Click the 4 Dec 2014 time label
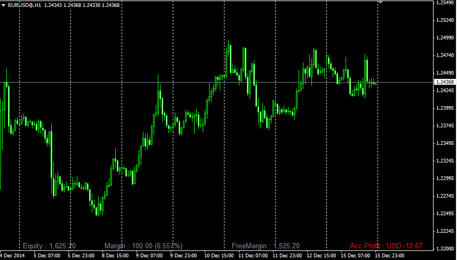Screen dimensions: 457x260 (x=12, y=256)
